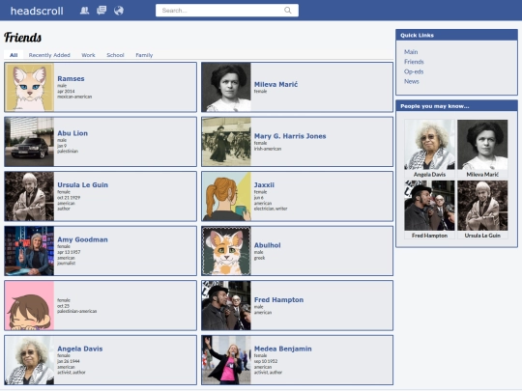Click Abu Lion car photo
522x391 pixels.
click(29, 142)
